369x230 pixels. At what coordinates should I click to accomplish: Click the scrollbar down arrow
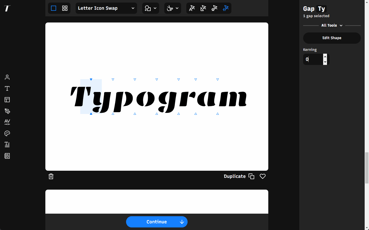coord(367,228)
